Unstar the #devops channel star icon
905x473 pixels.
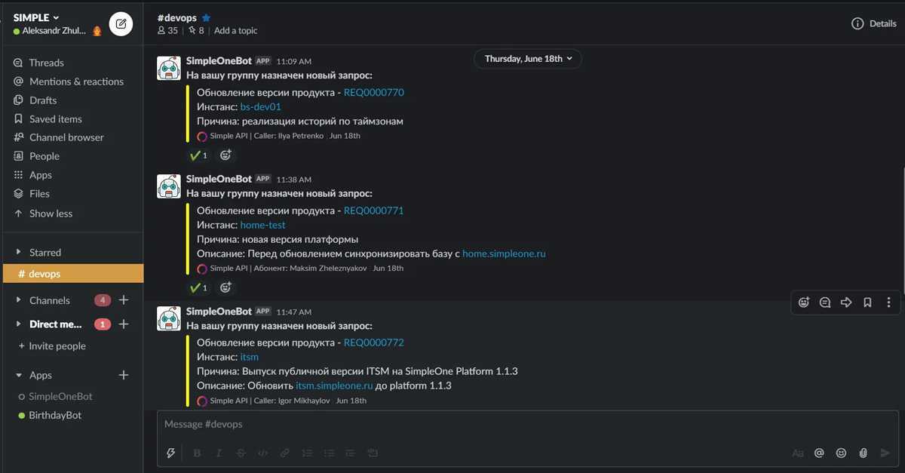click(x=207, y=17)
